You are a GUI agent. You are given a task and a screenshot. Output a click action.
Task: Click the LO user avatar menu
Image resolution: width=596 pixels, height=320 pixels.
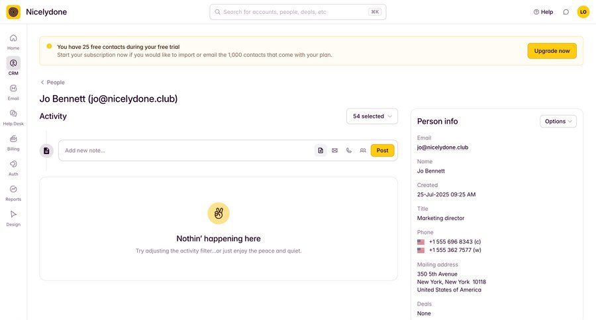click(583, 12)
